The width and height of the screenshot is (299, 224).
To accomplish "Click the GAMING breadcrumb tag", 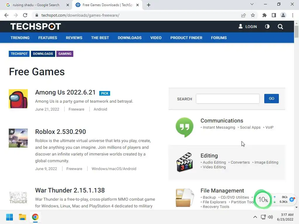I will pos(65,54).
